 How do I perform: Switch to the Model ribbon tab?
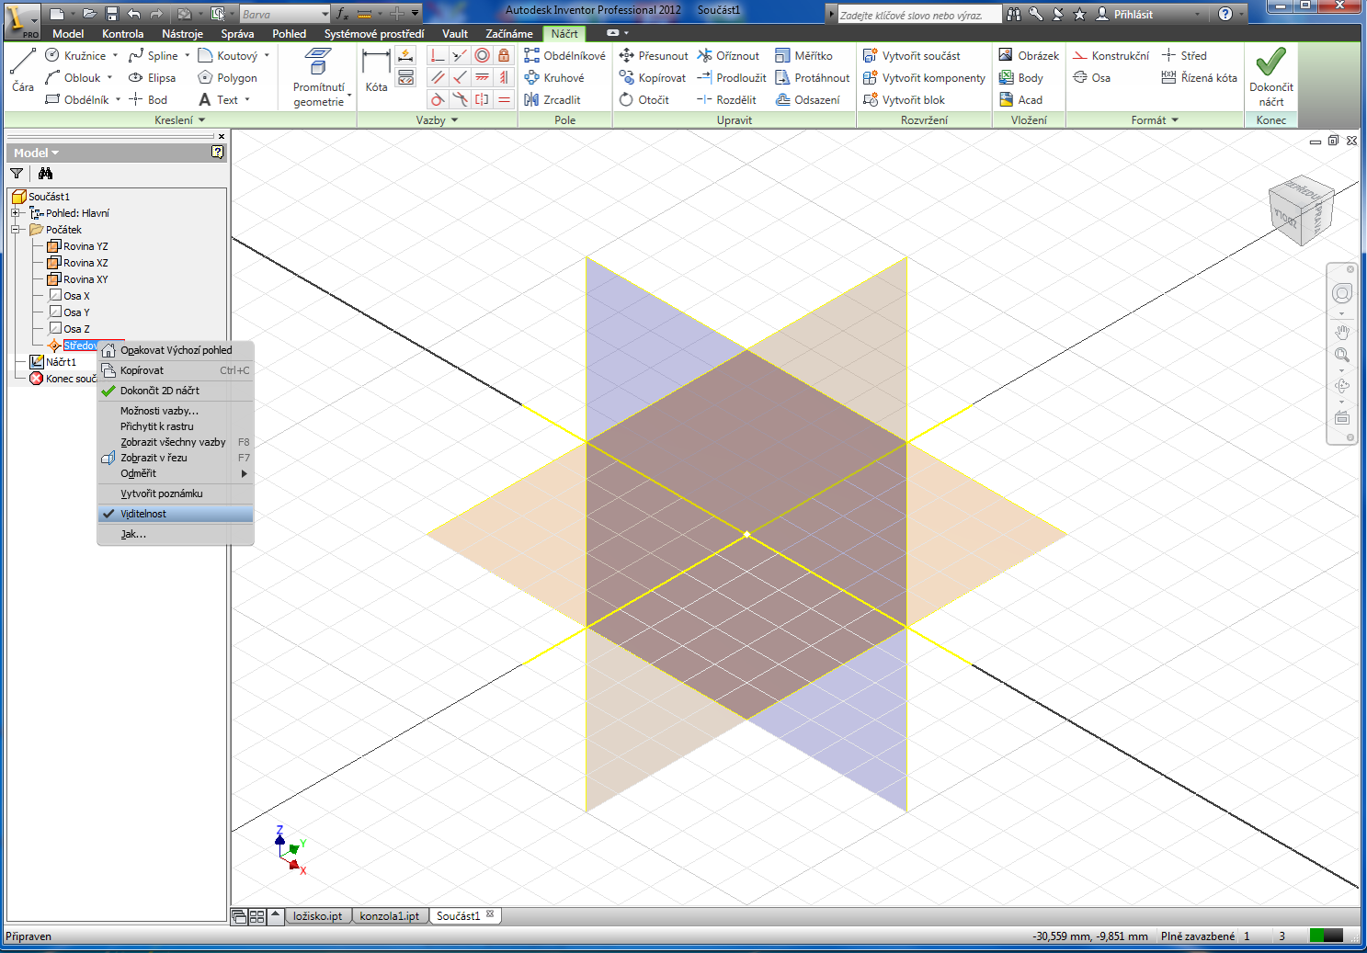68,34
